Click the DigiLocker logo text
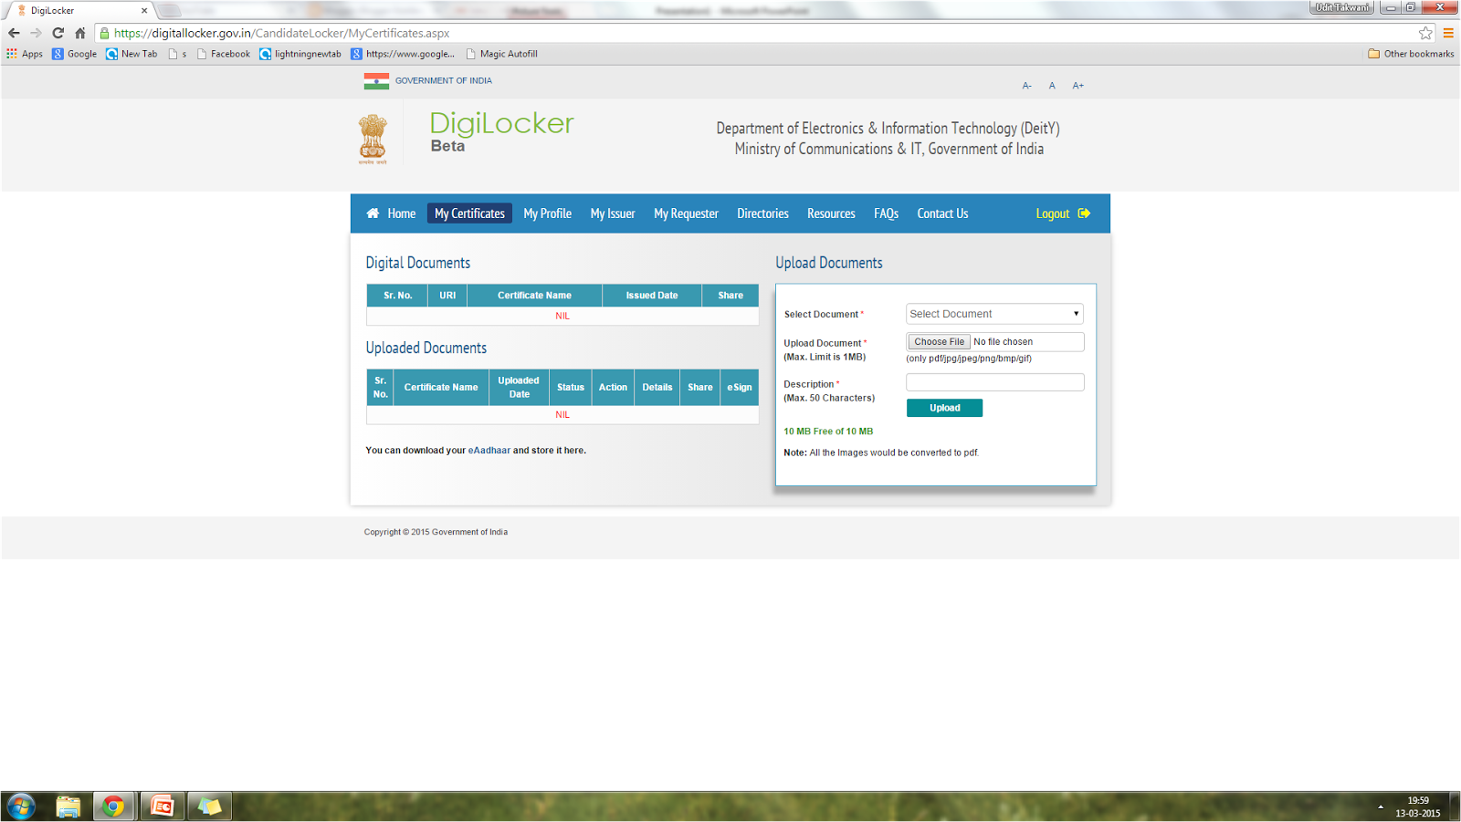The width and height of the screenshot is (1461, 822). (501, 123)
